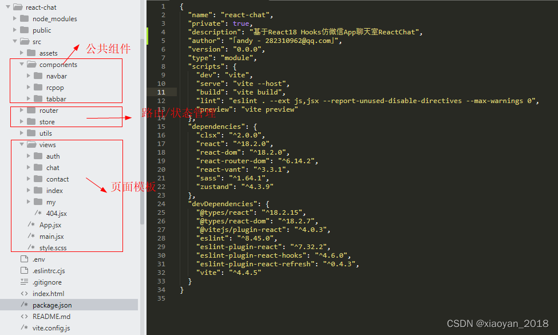Image resolution: width=558 pixels, height=335 pixels.
Task: Click the "version" key on line 6
Action: tap(206, 49)
